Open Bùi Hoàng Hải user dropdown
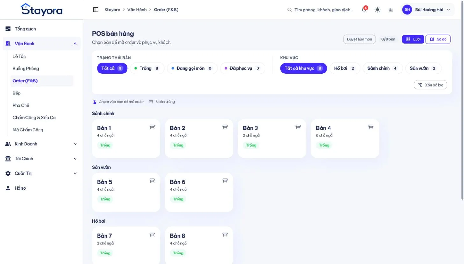 pyautogui.click(x=427, y=10)
